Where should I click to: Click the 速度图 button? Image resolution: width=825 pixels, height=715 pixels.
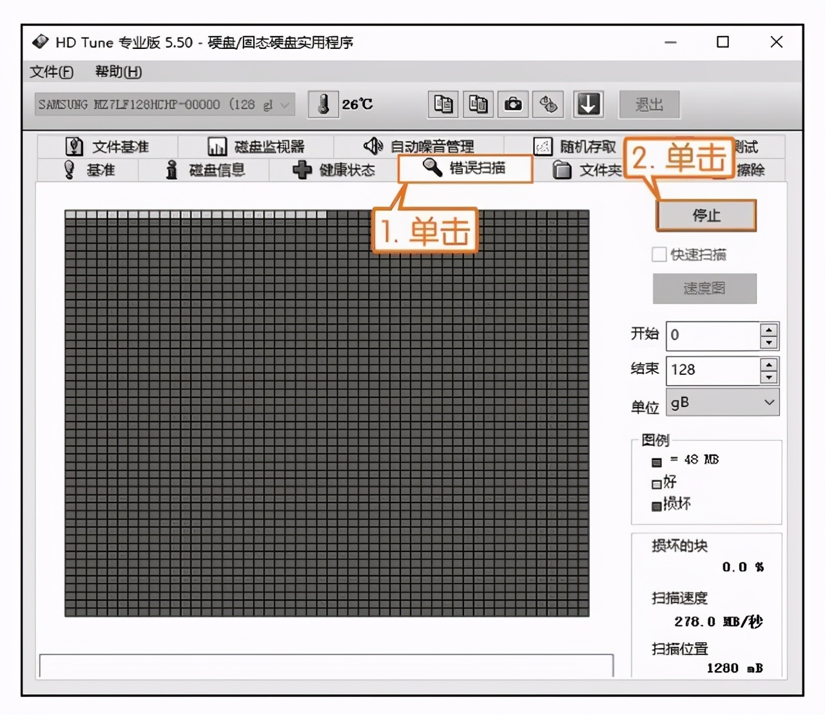point(704,289)
